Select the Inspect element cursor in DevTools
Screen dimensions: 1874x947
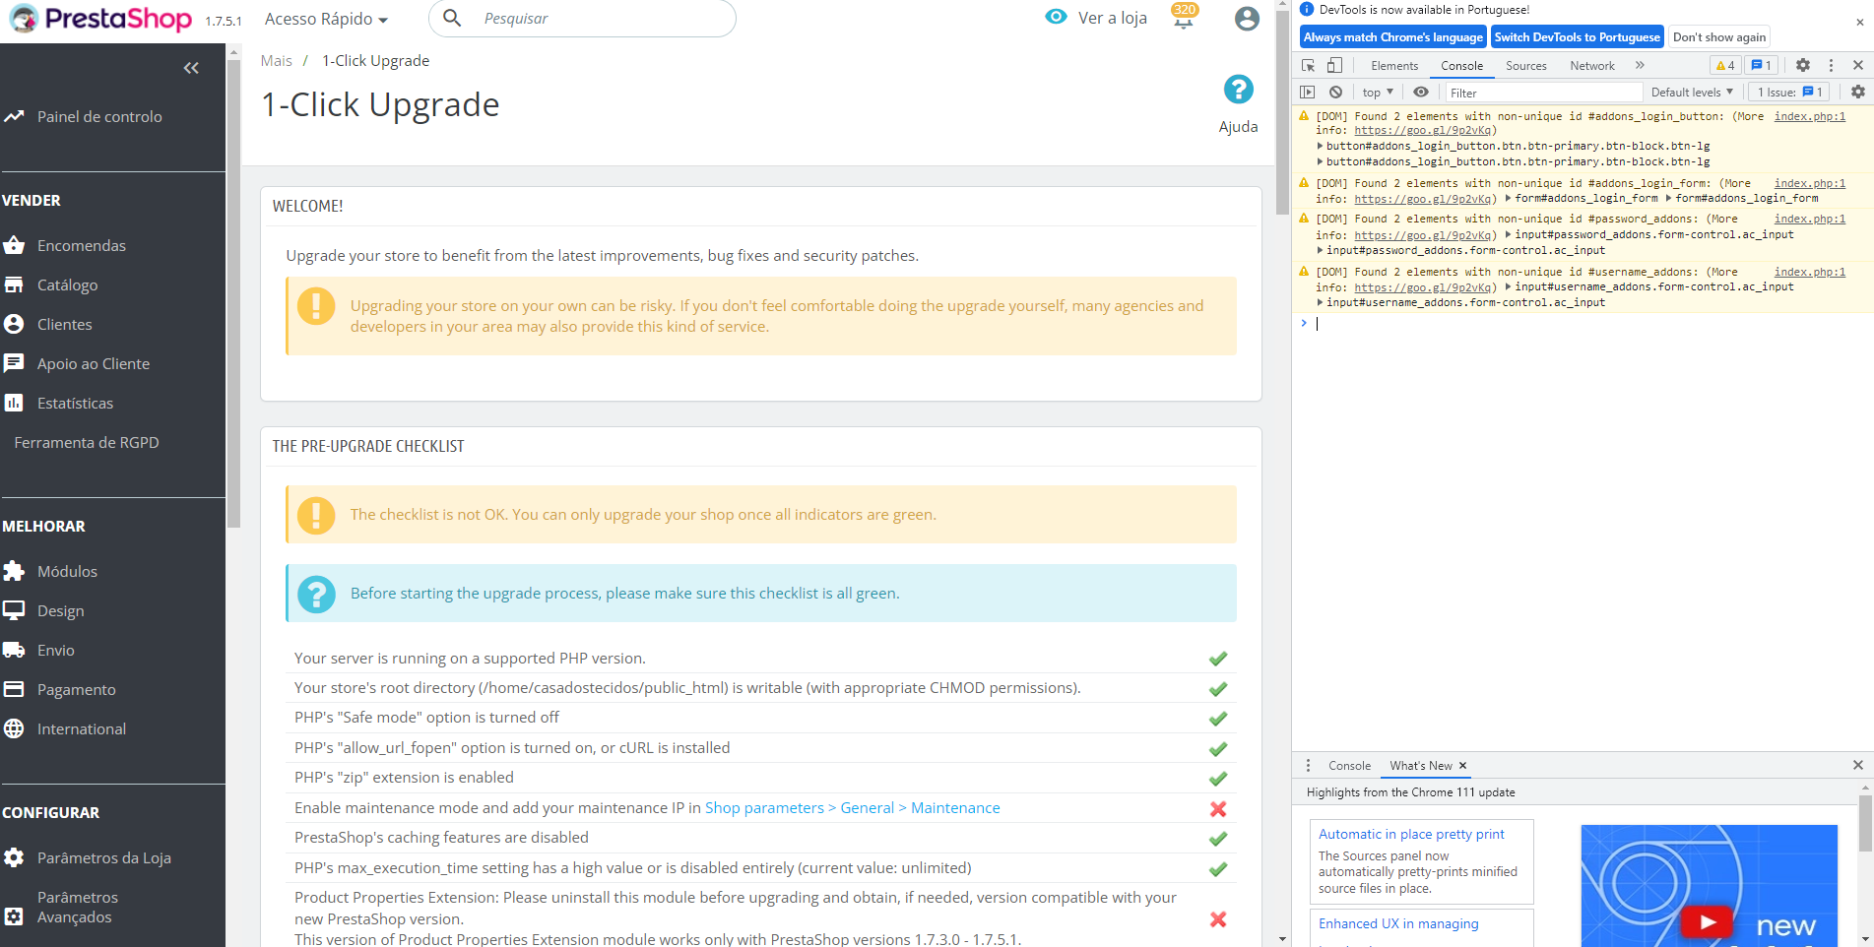point(1308,64)
